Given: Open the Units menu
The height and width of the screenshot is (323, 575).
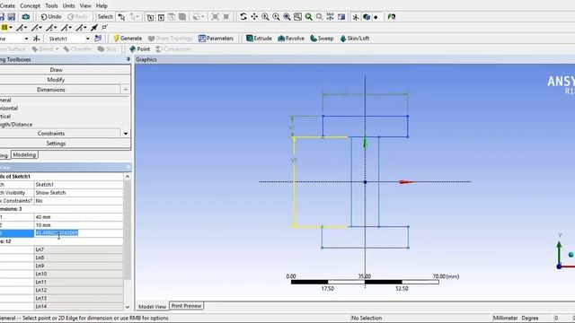Looking at the screenshot, I should 68,6.
